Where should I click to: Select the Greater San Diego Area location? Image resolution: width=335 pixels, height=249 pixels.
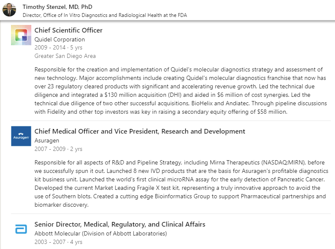point(65,56)
